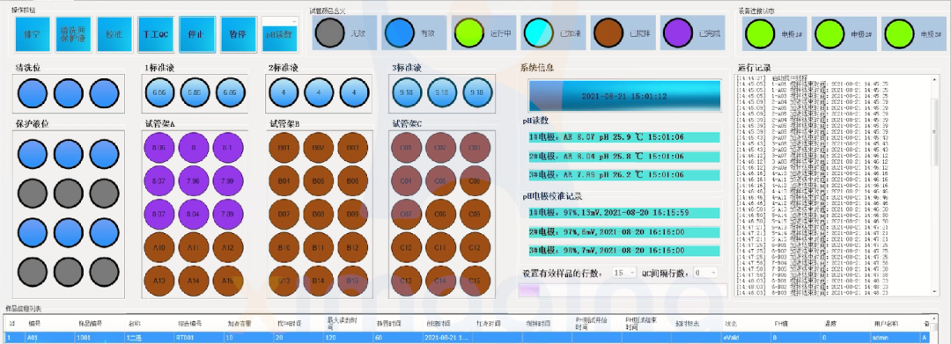Click the 3#电极 98%,7mV calibration record
The width and height of the screenshot is (951, 344).
pos(624,251)
